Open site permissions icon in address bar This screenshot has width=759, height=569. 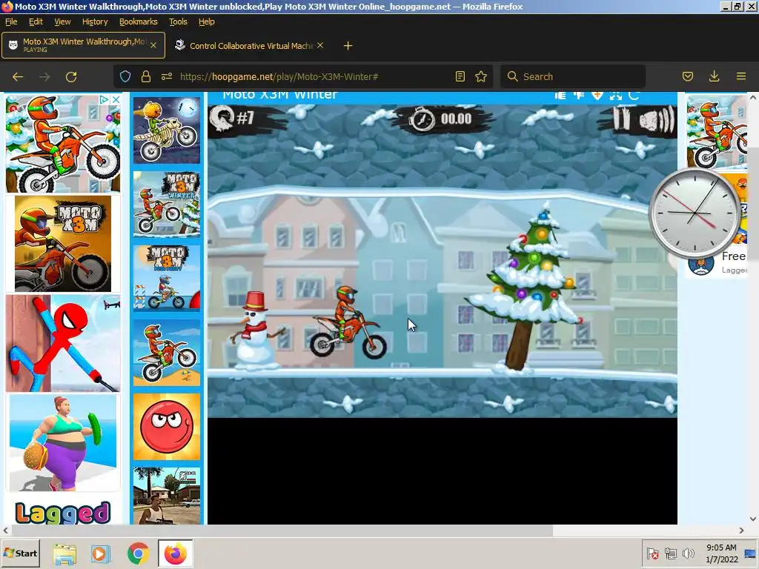167,76
